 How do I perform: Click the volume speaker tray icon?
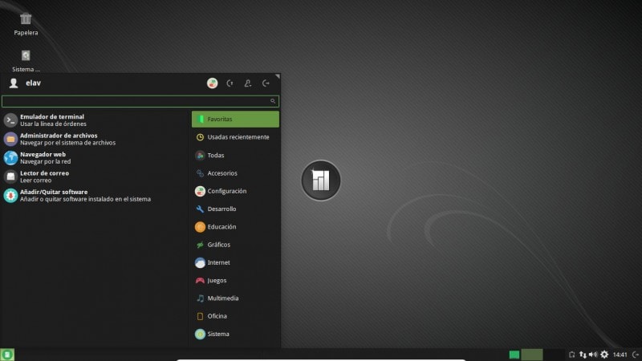pyautogui.click(x=593, y=355)
